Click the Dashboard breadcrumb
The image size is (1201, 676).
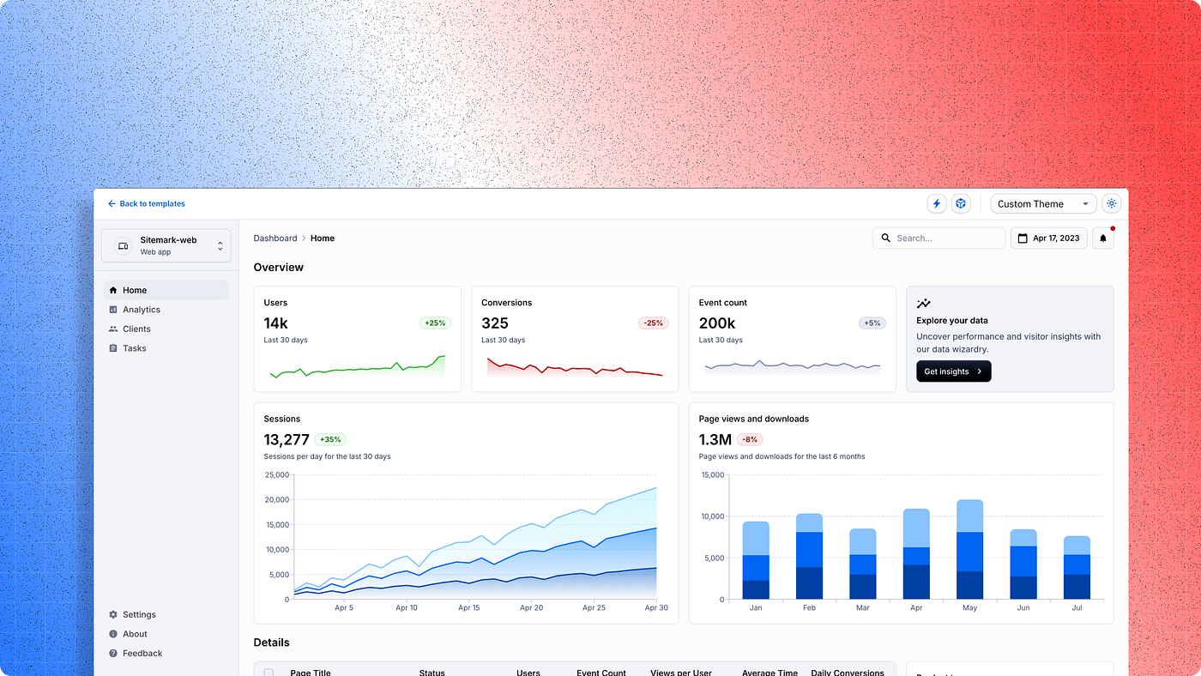pos(275,238)
